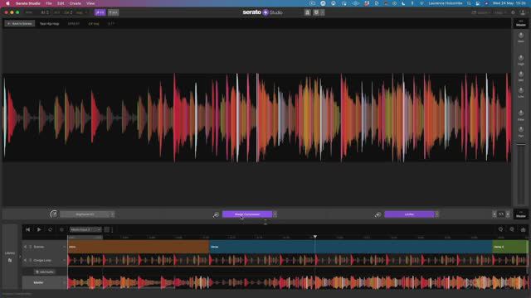Click the purple FX button in top toolbar

point(100,12)
